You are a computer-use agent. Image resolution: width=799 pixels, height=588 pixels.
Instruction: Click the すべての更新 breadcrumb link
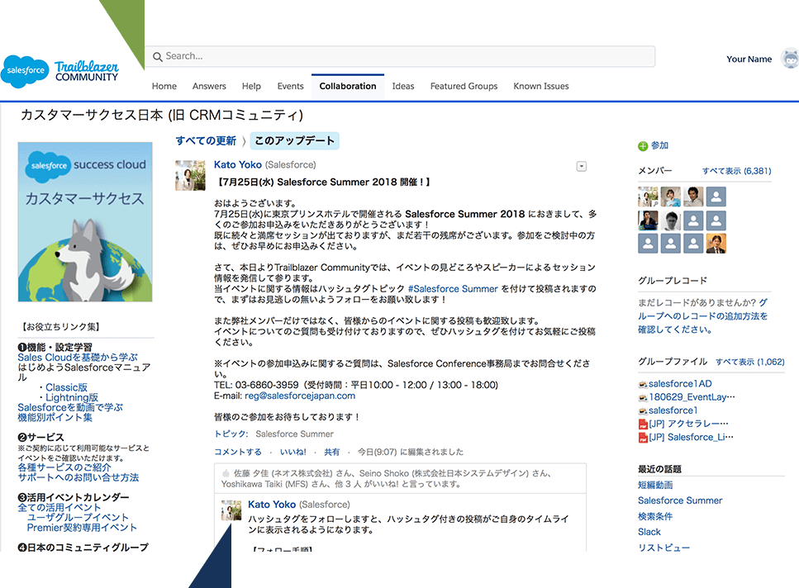click(x=206, y=141)
